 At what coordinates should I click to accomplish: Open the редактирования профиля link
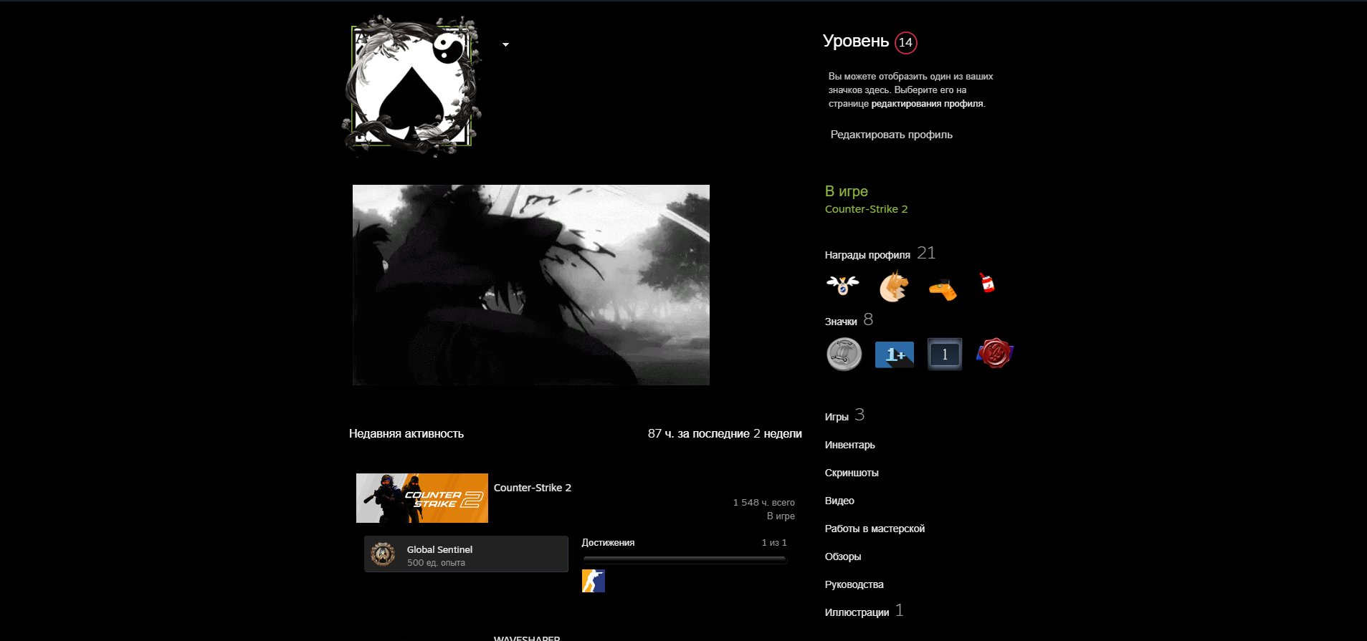point(927,104)
